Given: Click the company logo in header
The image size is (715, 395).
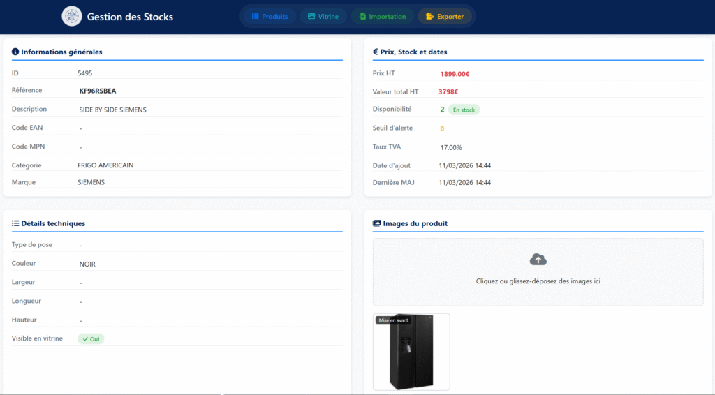Looking at the screenshot, I should (71, 16).
